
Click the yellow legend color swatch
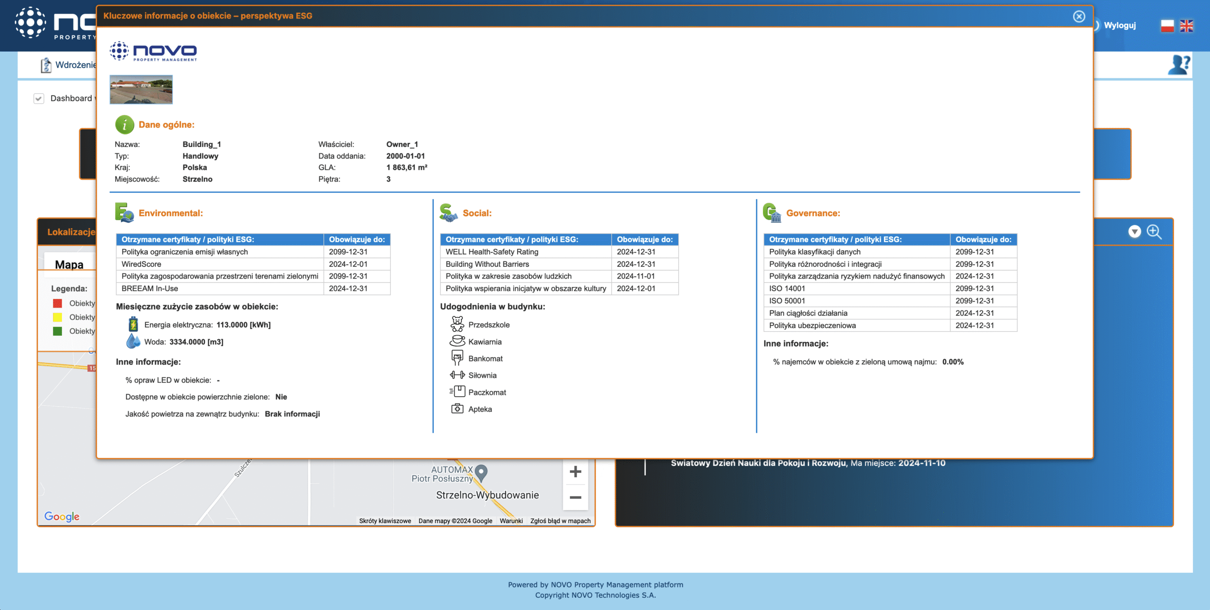click(x=58, y=317)
